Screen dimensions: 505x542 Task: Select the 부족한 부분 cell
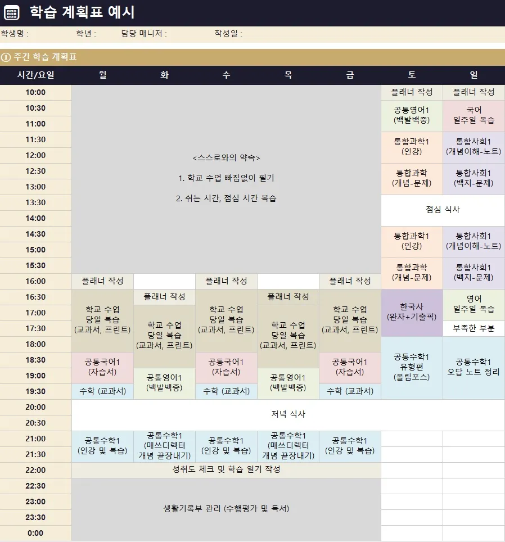click(x=474, y=328)
